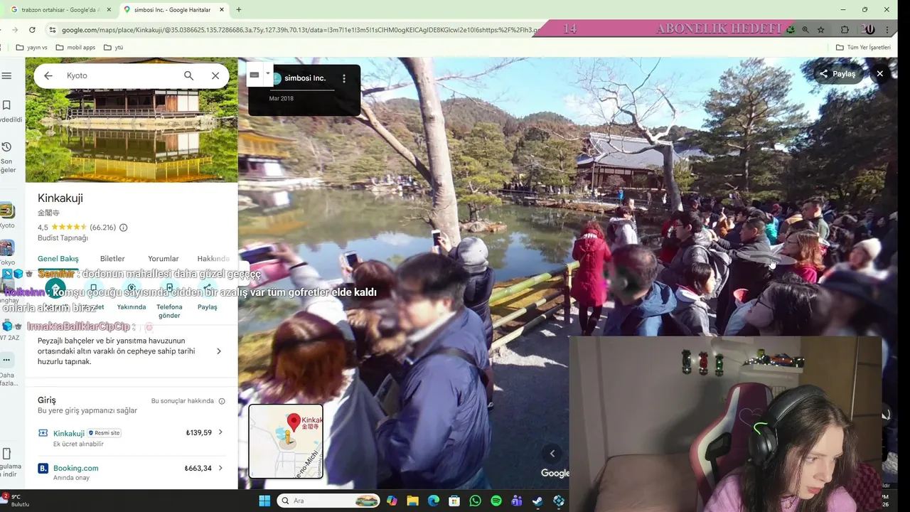Click the previous arrow at photo bottom
The height and width of the screenshot is (512, 910).
(552, 454)
